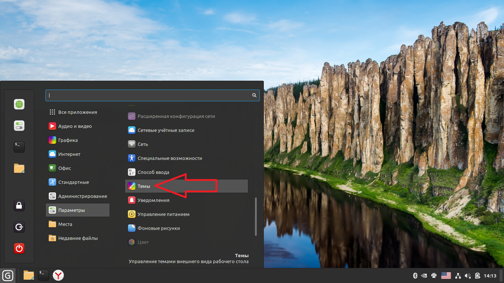This screenshot has height=283, width=504.
Task: Open System Settings from favorites sidebar
Action: pos(19,126)
